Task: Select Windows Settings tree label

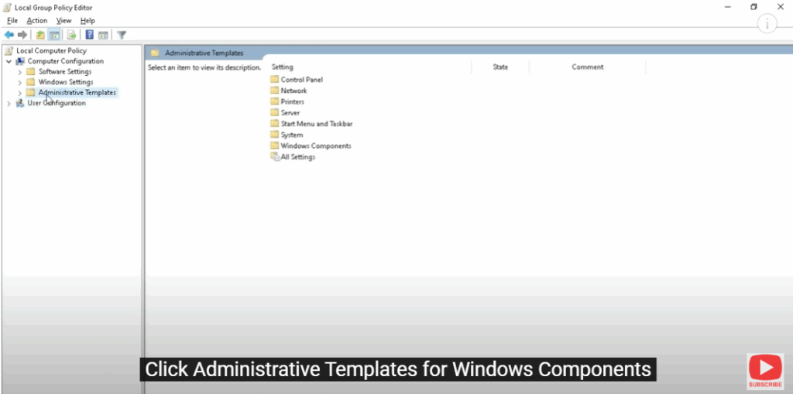Action: pos(66,82)
